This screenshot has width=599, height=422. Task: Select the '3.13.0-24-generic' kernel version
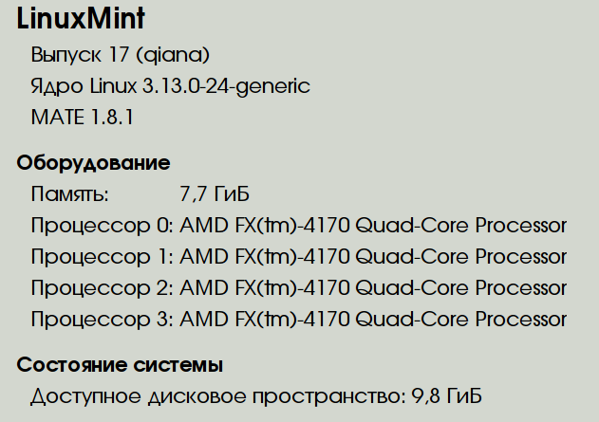pos(226,86)
